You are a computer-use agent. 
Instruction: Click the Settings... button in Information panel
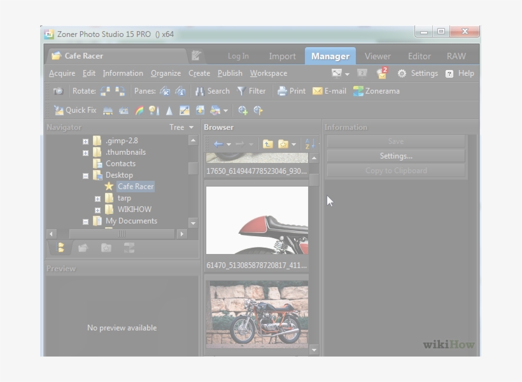tap(395, 155)
